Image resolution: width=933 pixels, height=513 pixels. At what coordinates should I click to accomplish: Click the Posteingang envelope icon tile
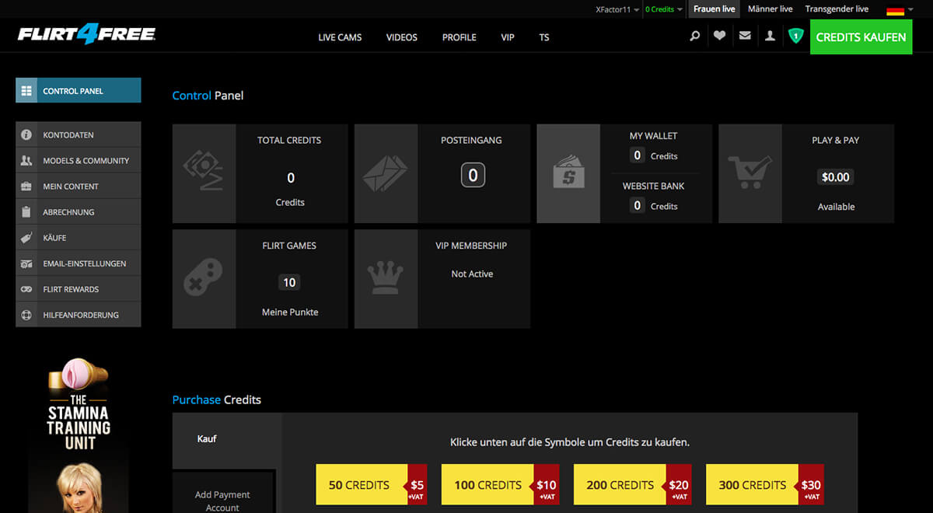tap(386, 174)
